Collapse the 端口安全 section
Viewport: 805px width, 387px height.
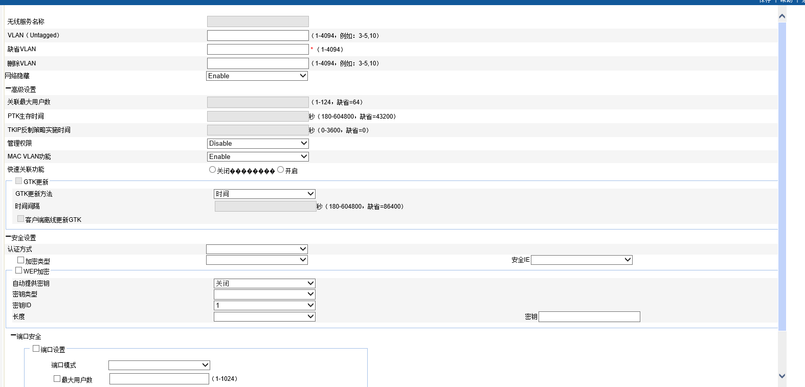(13, 336)
